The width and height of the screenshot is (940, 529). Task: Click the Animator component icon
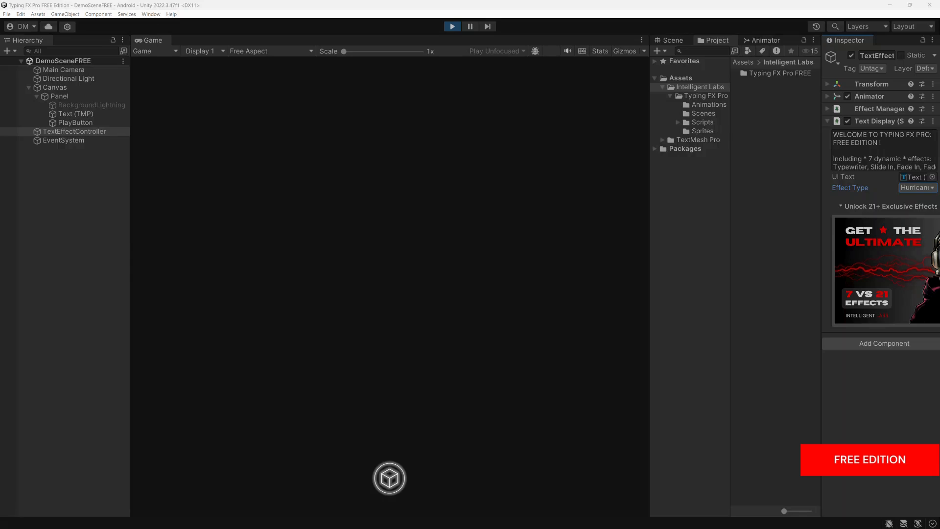(837, 96)
